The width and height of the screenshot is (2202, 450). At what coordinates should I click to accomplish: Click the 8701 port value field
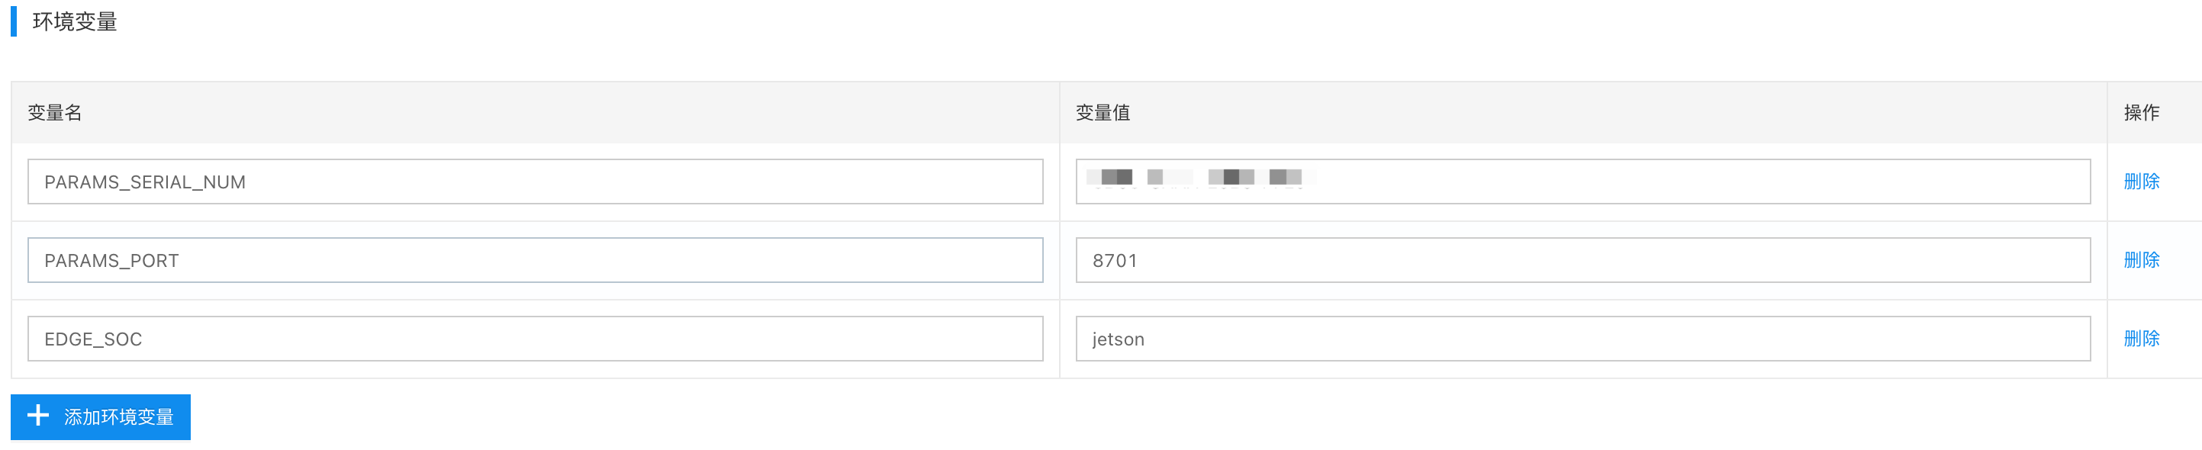(1583, 260)
